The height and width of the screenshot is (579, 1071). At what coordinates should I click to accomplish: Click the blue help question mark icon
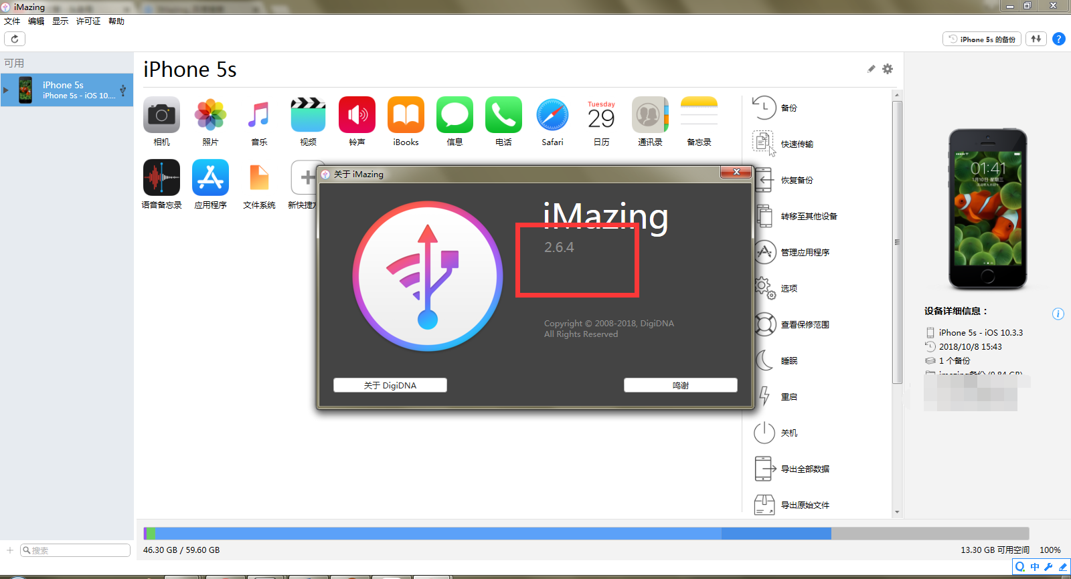(1058, 39)
